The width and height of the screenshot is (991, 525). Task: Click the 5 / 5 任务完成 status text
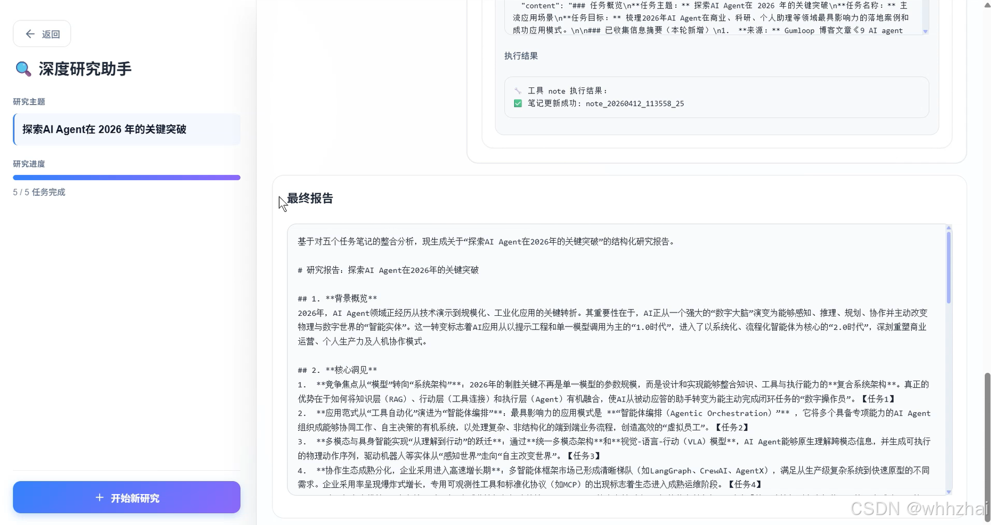click(x=39, y=192)
